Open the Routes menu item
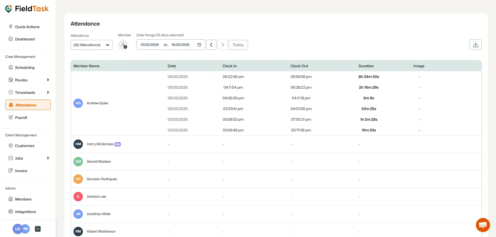 21,80
